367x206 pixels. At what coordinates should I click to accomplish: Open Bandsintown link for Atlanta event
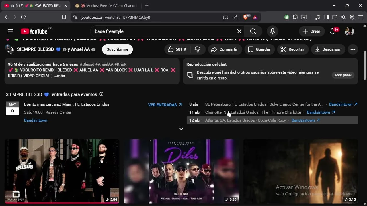pyautogui.click(x=306, y=120)
